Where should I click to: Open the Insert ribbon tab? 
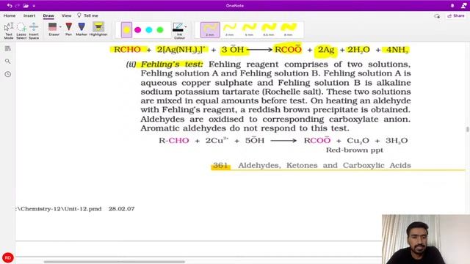29,15
